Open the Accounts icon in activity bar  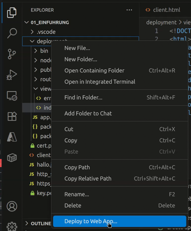12,206
